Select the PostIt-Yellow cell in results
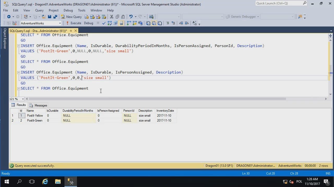The width and height of the screenshot is (334, 187). point(35,116)
